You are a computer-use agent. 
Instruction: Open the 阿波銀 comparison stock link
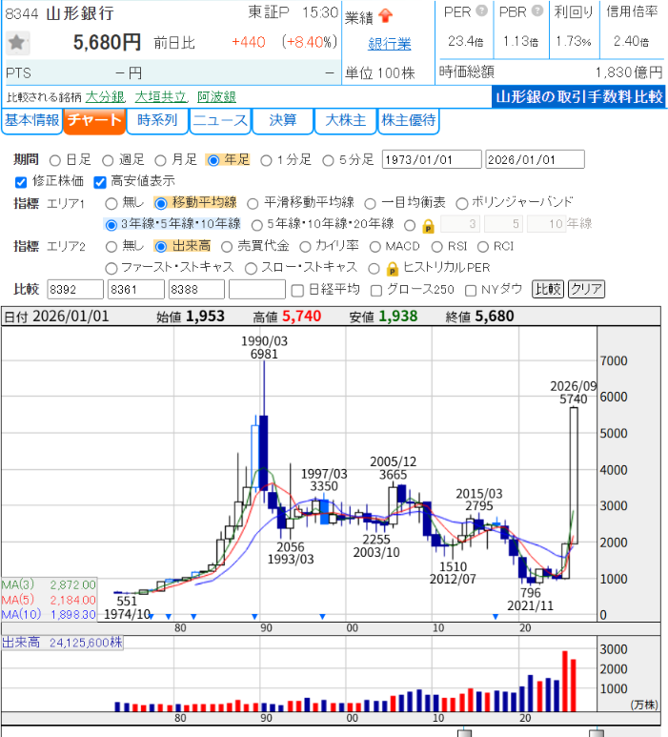[216, 97]
